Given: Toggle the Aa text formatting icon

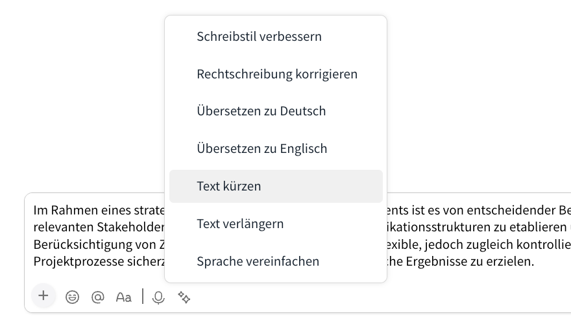Looking at the screenshot, I should click(123, 297).
